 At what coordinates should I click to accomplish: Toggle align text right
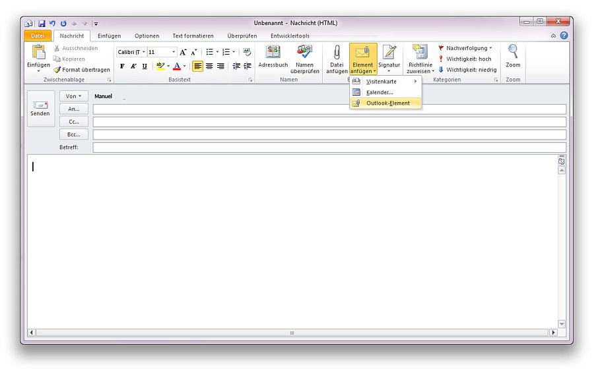pos(220,66)
